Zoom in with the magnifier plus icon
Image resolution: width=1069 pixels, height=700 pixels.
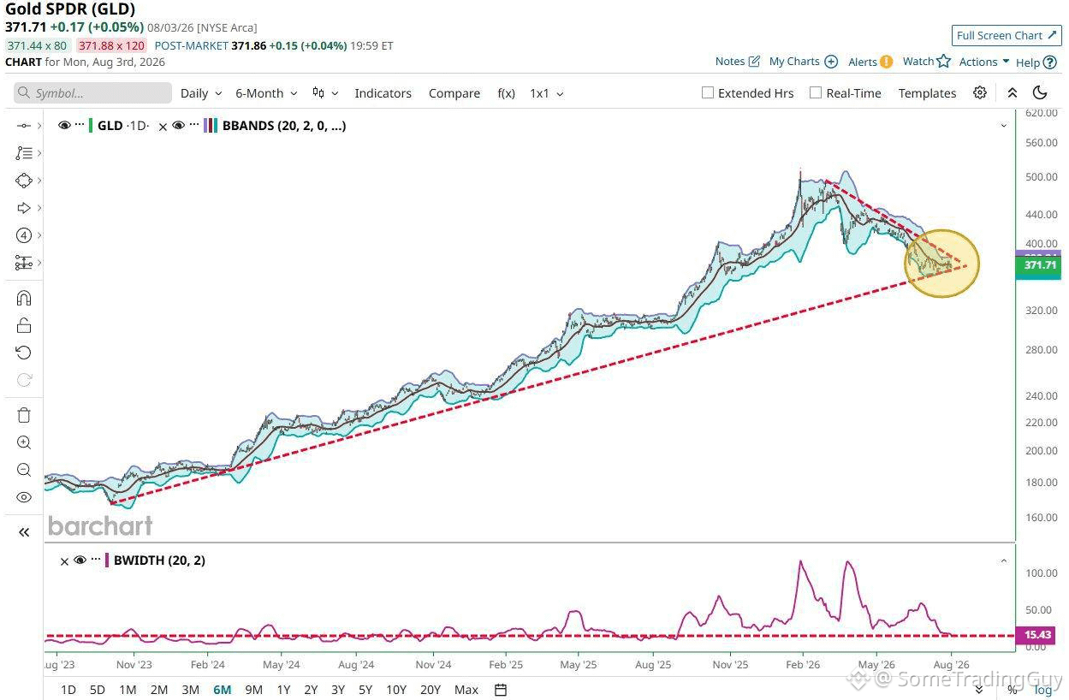(24, 442)
